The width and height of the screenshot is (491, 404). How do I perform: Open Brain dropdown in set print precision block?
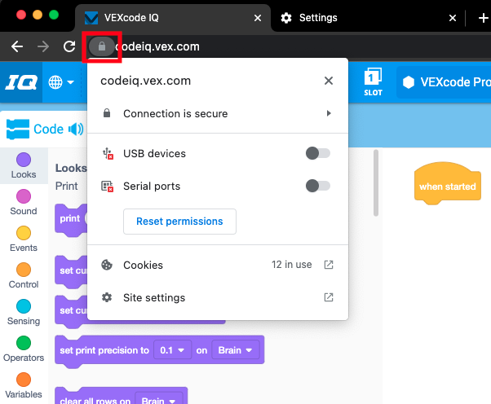[x=237, y=350]
